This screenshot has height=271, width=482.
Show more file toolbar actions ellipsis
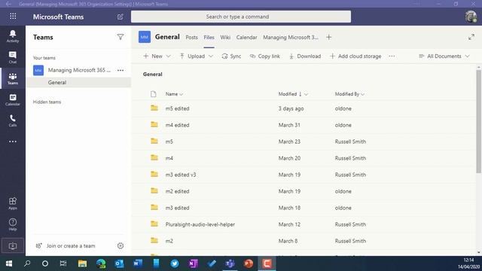pyautogui.click(x=392, y=56)
